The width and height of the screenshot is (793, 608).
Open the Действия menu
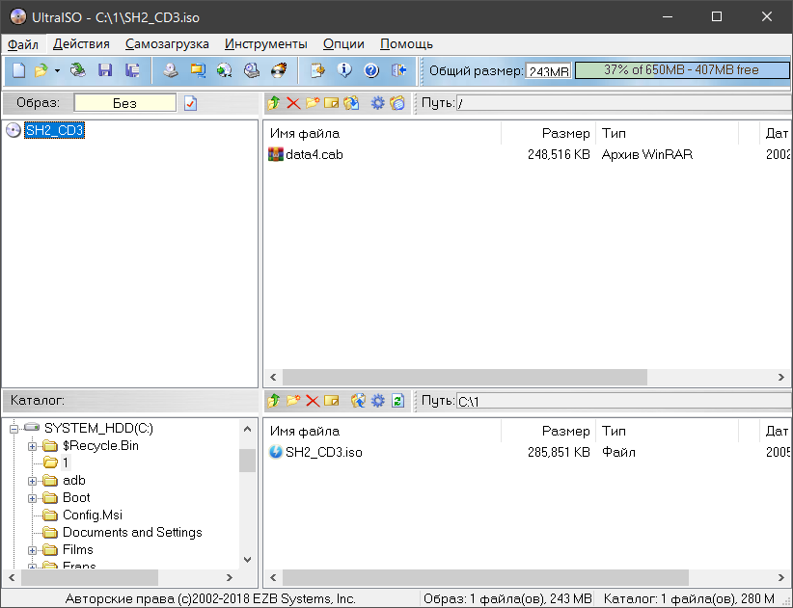[x=81, y=44]
